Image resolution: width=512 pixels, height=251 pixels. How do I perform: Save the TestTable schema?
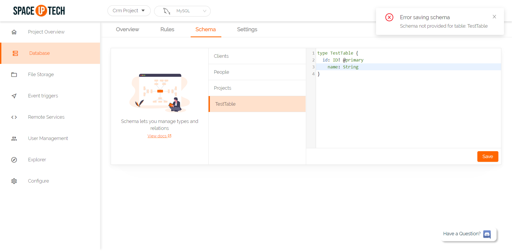point(487,157)
